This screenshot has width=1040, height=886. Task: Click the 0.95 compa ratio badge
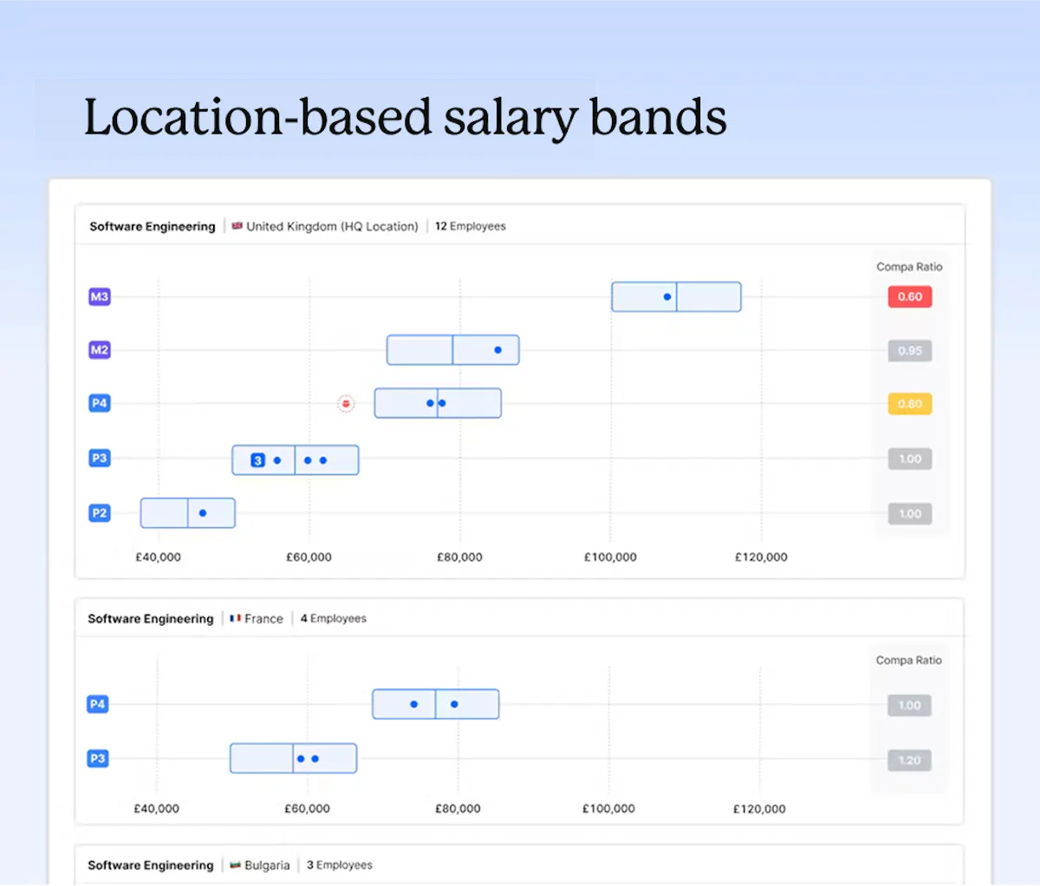click(910, 350)
